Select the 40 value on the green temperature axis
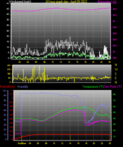This screenshot has width=123, height=147. (114, 119)
